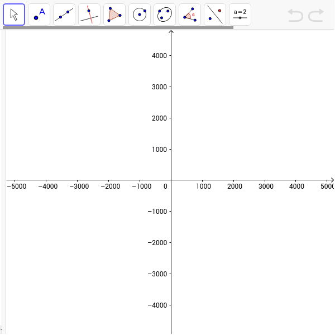The width and height of the screenshot is (335, 335).
Task: Click y-axis label 2000
Action: point(159,118)
